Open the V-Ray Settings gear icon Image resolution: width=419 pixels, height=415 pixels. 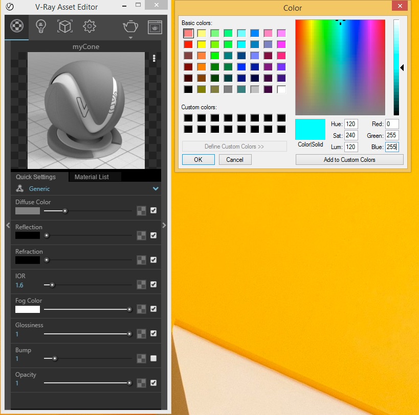pyautogui.click(x=89, y=27)
